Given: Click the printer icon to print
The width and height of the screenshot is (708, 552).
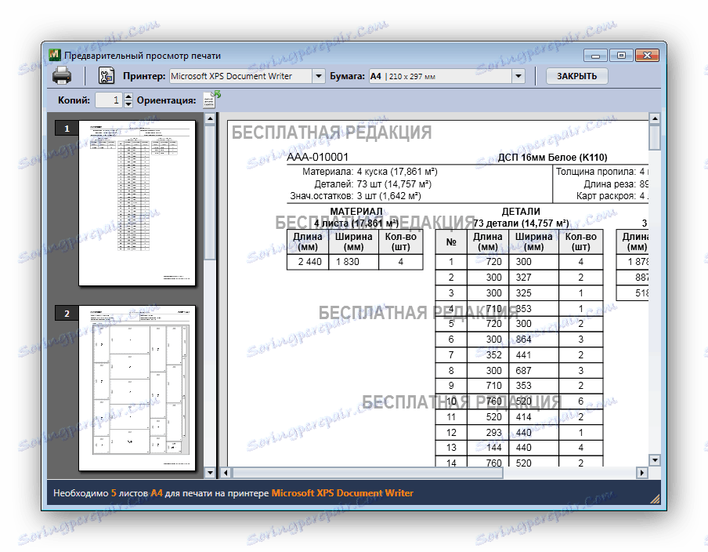Looking at the screenshot, I should tap(62, 75).
